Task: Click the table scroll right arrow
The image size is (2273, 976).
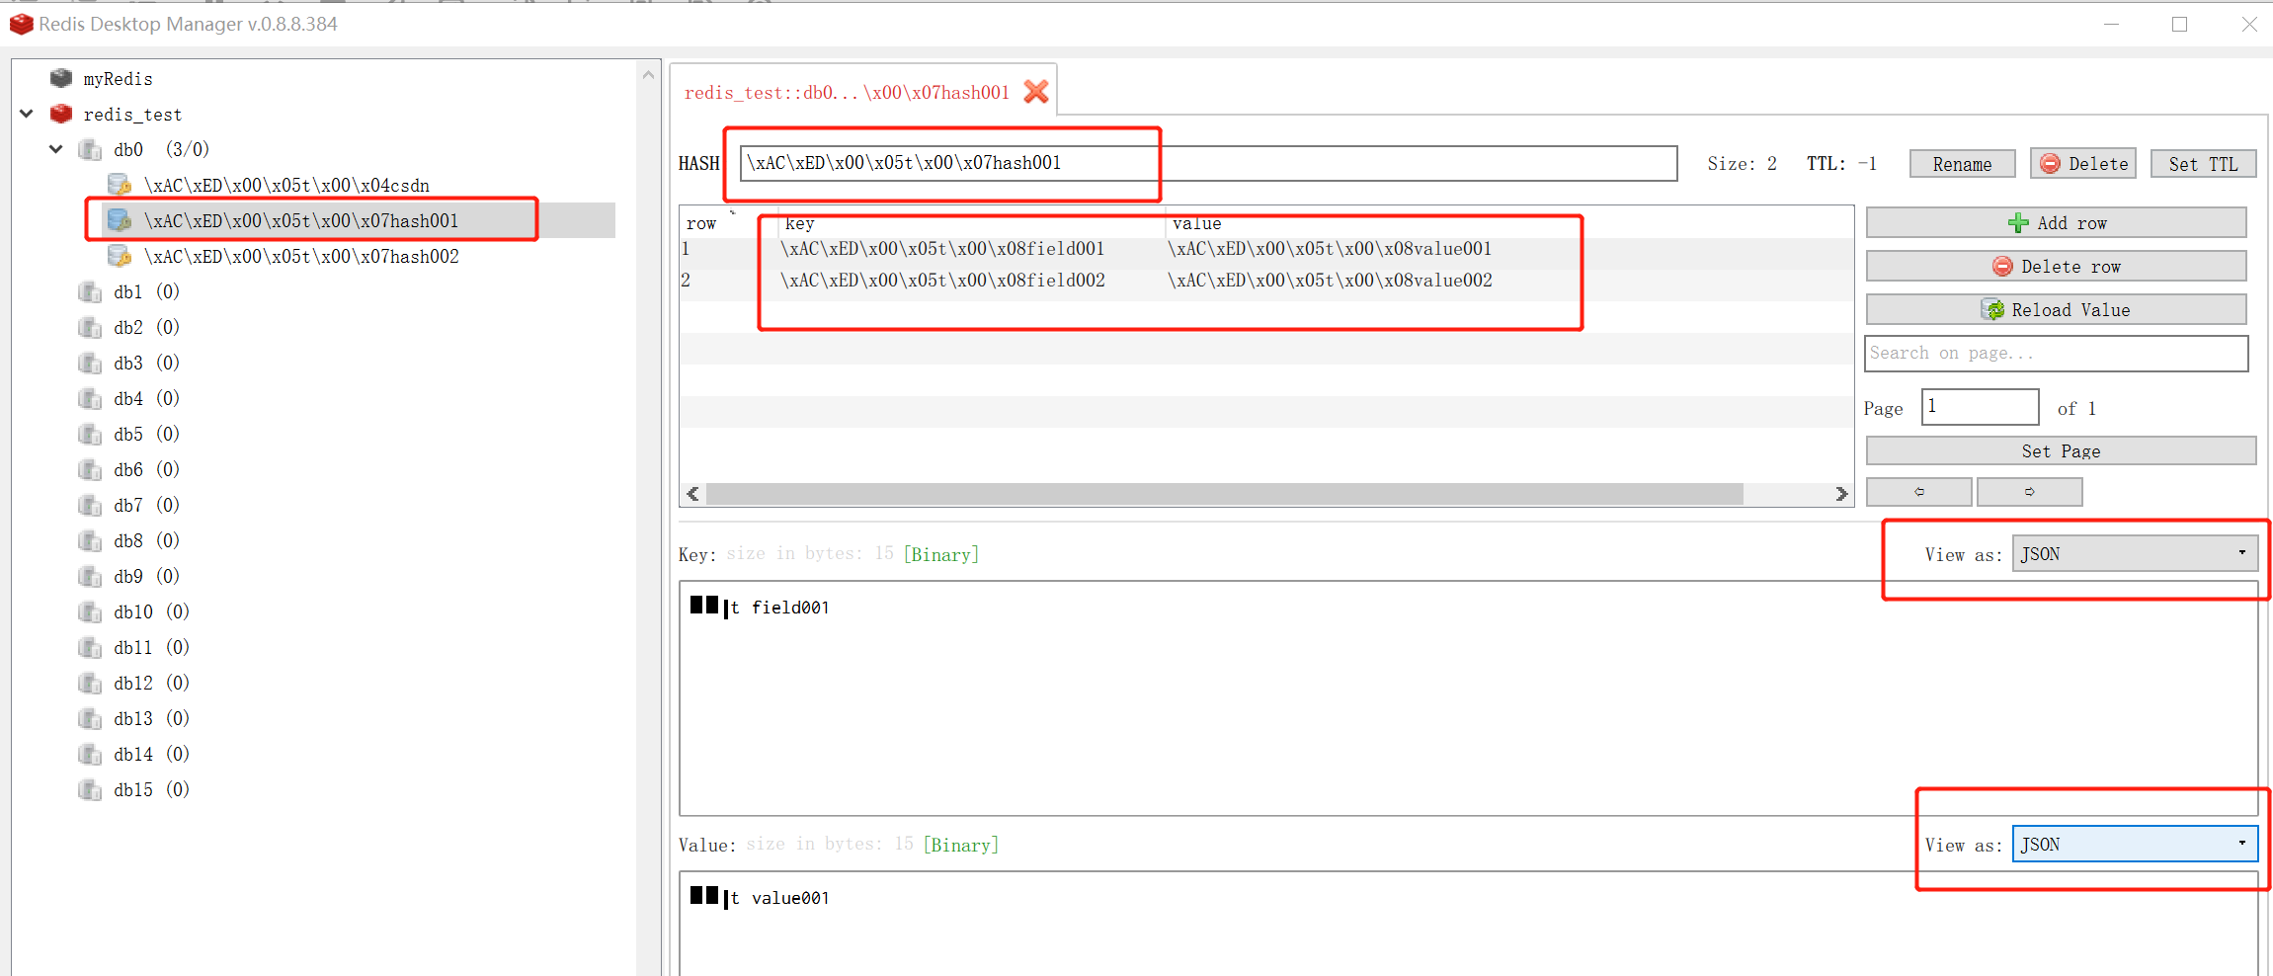Action: tap(1841, 493)
